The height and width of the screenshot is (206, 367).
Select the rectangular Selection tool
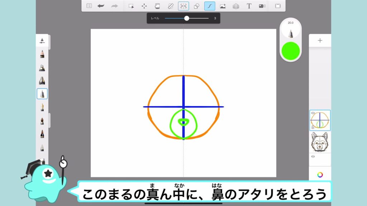point(131,6)
